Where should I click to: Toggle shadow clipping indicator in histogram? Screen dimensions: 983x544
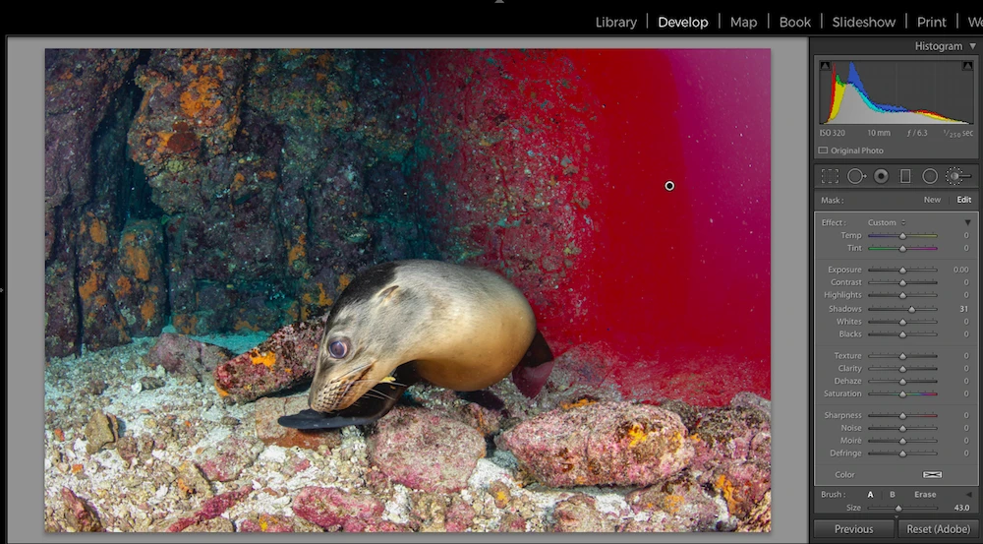point(825,65)
